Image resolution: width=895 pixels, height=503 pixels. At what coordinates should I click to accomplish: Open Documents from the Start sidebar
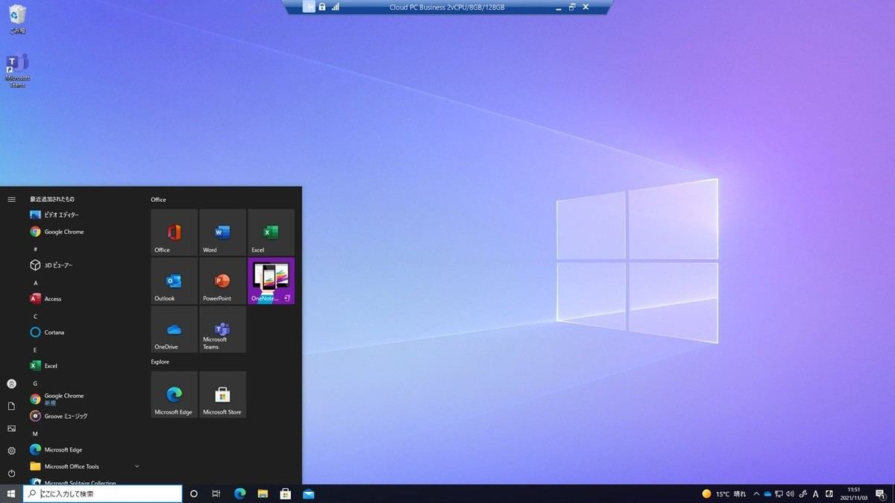11,406
